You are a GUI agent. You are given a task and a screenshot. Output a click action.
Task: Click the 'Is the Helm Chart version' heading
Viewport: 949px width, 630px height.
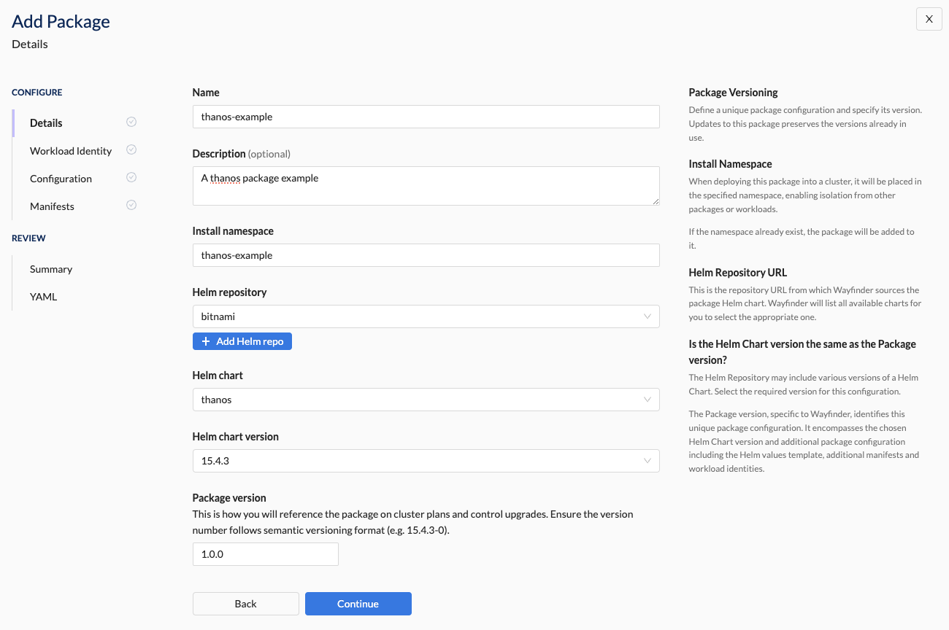[x=802, y=352]
